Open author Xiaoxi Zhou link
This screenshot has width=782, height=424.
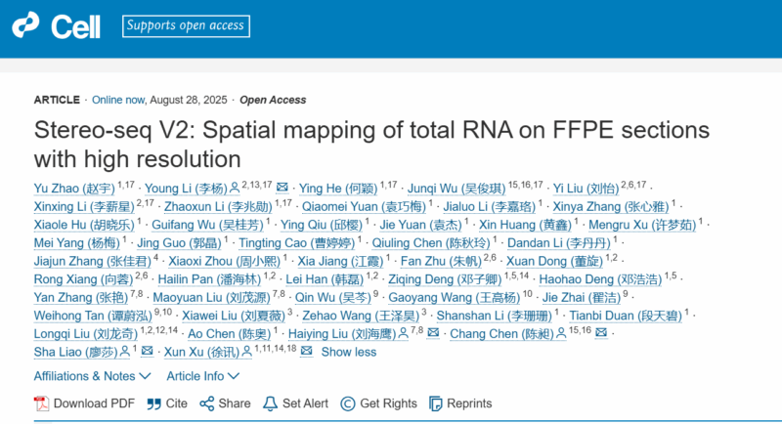click(x=225, y=262)
